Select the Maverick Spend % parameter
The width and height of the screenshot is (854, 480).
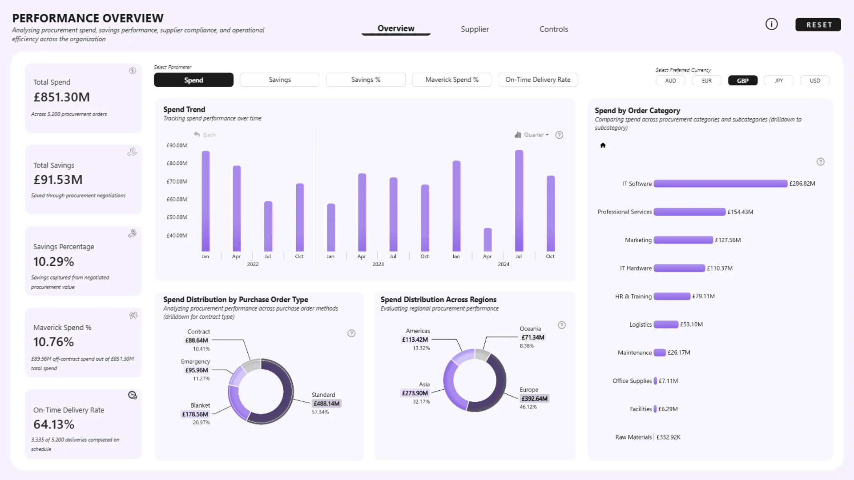pos(452,80)
